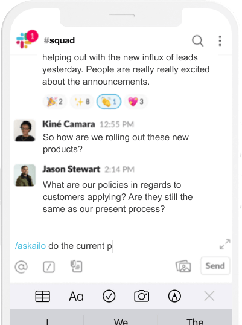Open the Slack workspace logo icon

click(24, 41)
